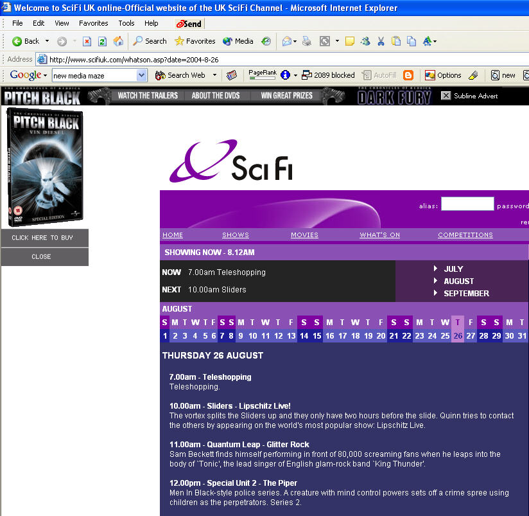Open the Search pane in the toolbar
Viewport: 529px width, 516px height.
pos(150,41)
